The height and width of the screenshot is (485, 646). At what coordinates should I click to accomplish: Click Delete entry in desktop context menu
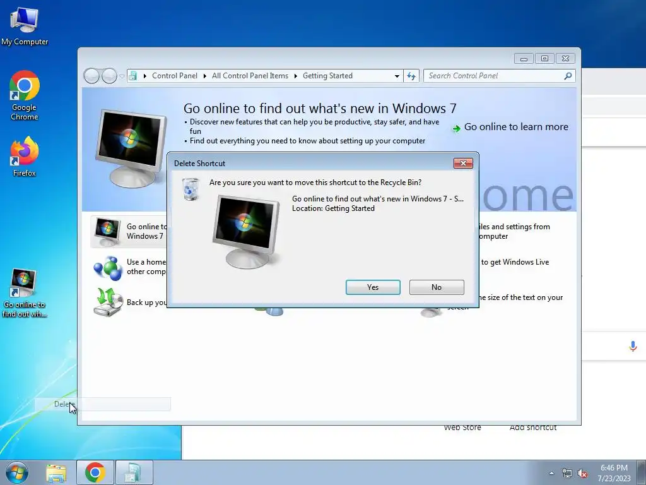pos(102,404)
